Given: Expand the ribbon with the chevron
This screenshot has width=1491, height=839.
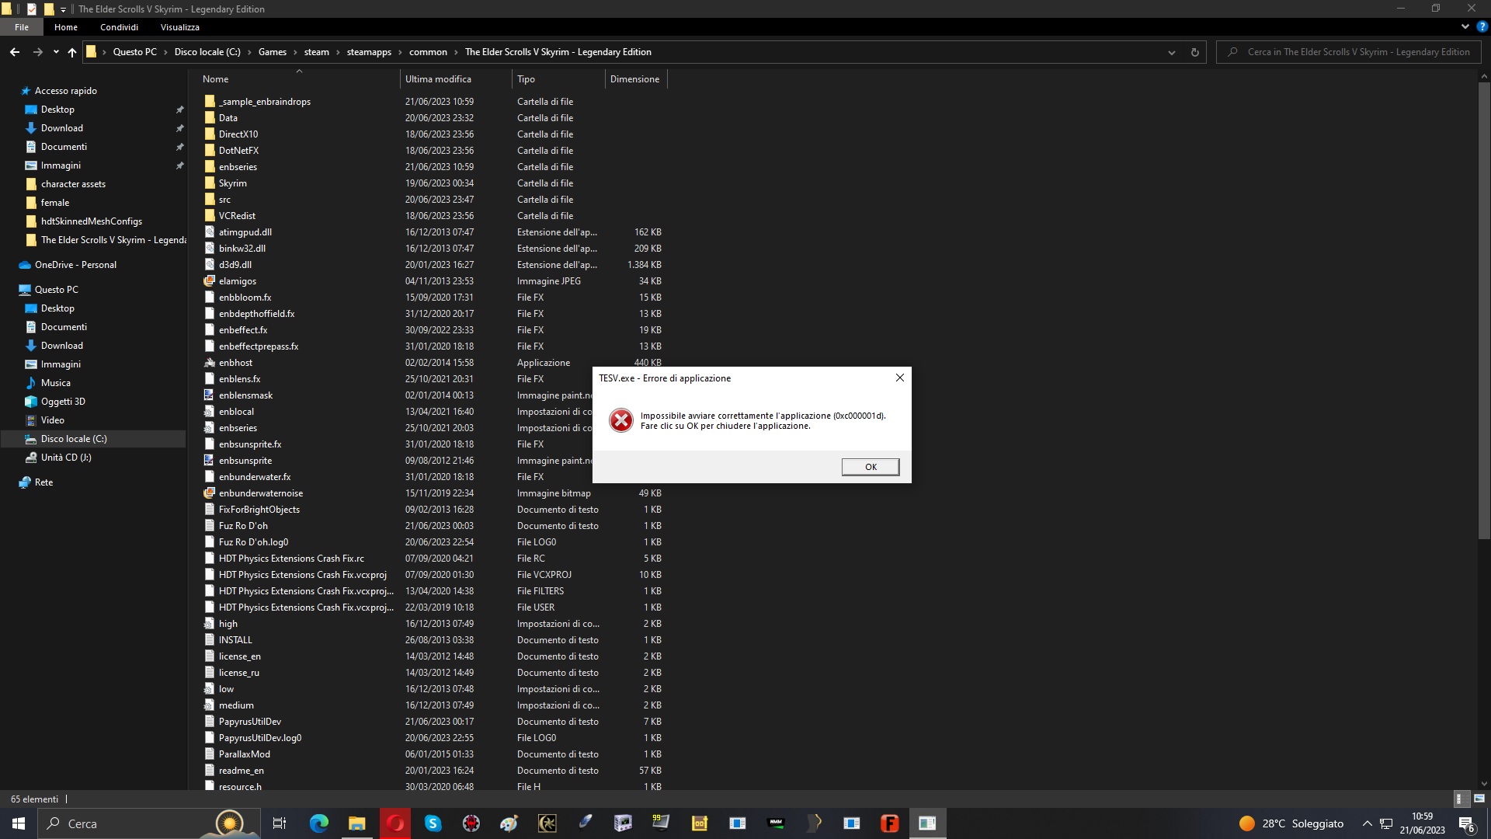Looking at the screenshot, I should 1465,26.
